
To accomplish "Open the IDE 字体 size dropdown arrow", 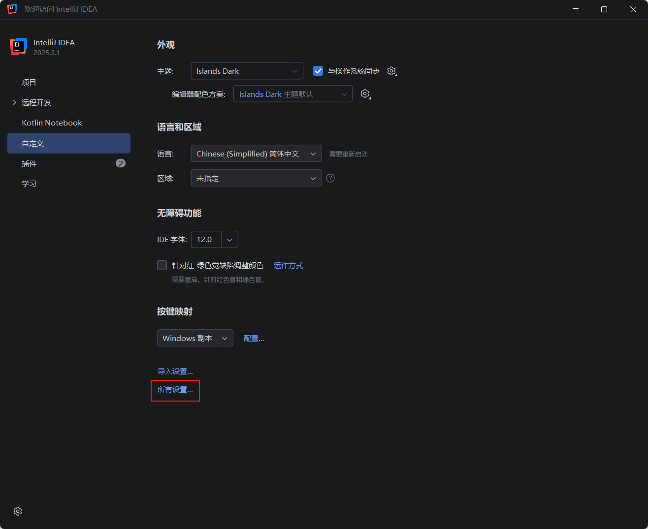I will 229,240.
